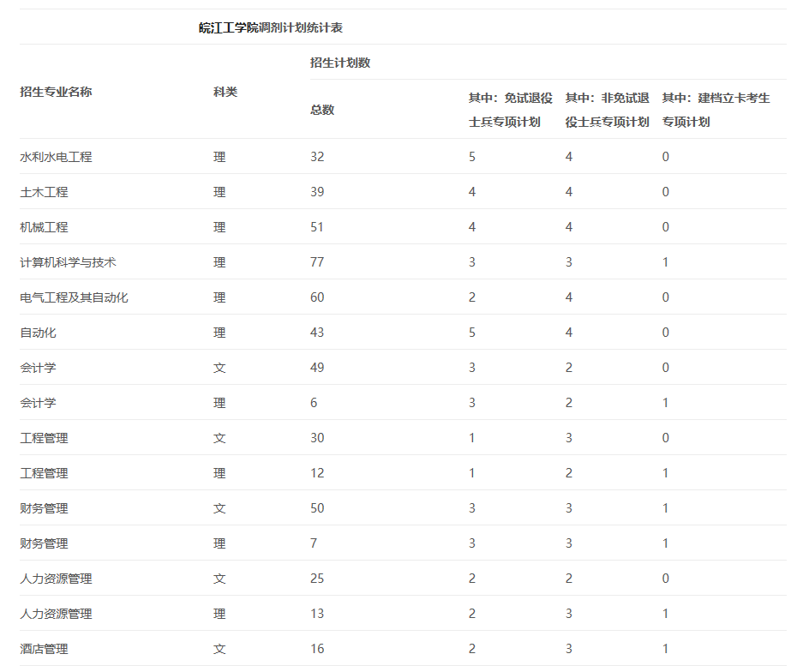Select the 土木工程 row name

point(44,192)
